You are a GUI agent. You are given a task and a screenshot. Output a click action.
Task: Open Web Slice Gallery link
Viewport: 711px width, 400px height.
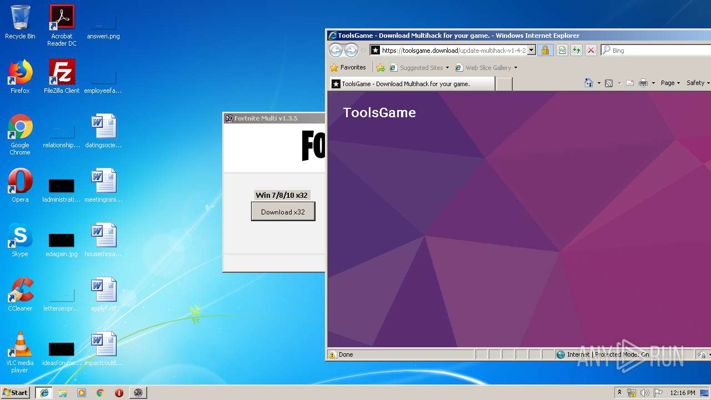point(483,68)
